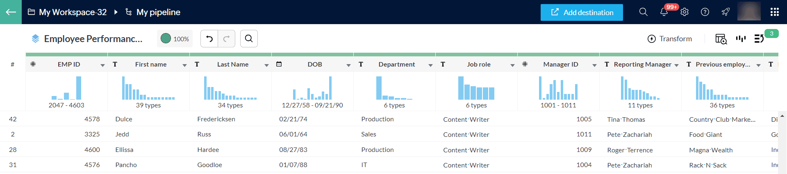This screenshot has height=174, width=787.
Task: Open the apps grid menu
Action: pos(774,12)
